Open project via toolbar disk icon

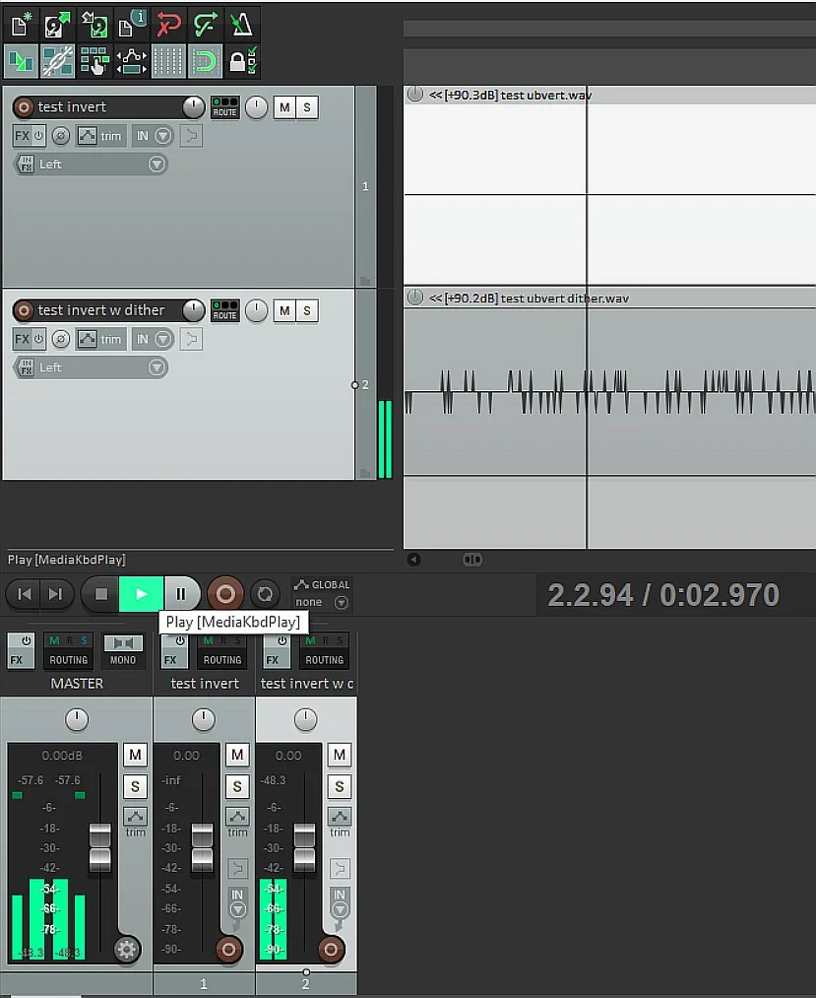58,26
